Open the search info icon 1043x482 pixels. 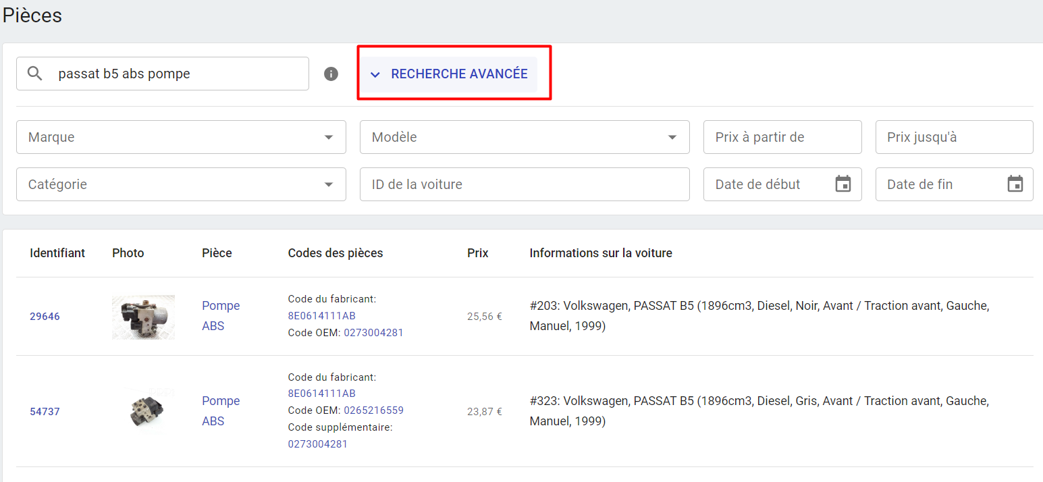(x=331, y=74)
